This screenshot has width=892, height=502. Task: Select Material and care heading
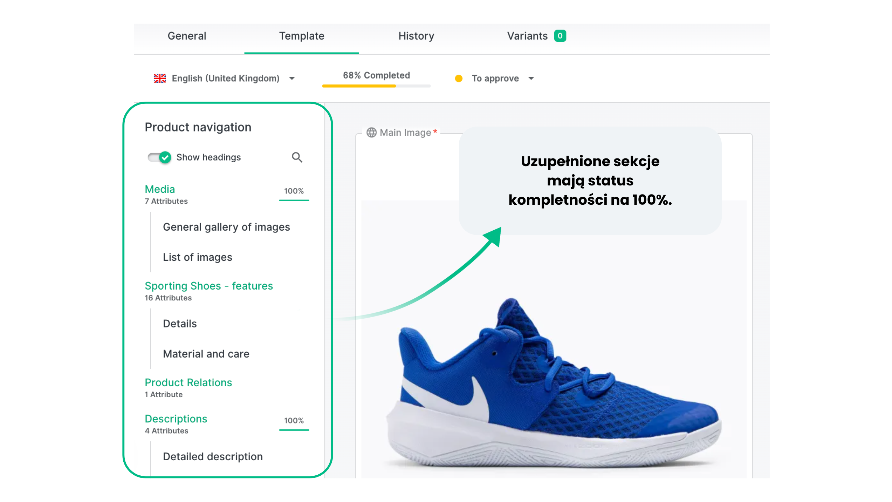(x=206, y=354)
